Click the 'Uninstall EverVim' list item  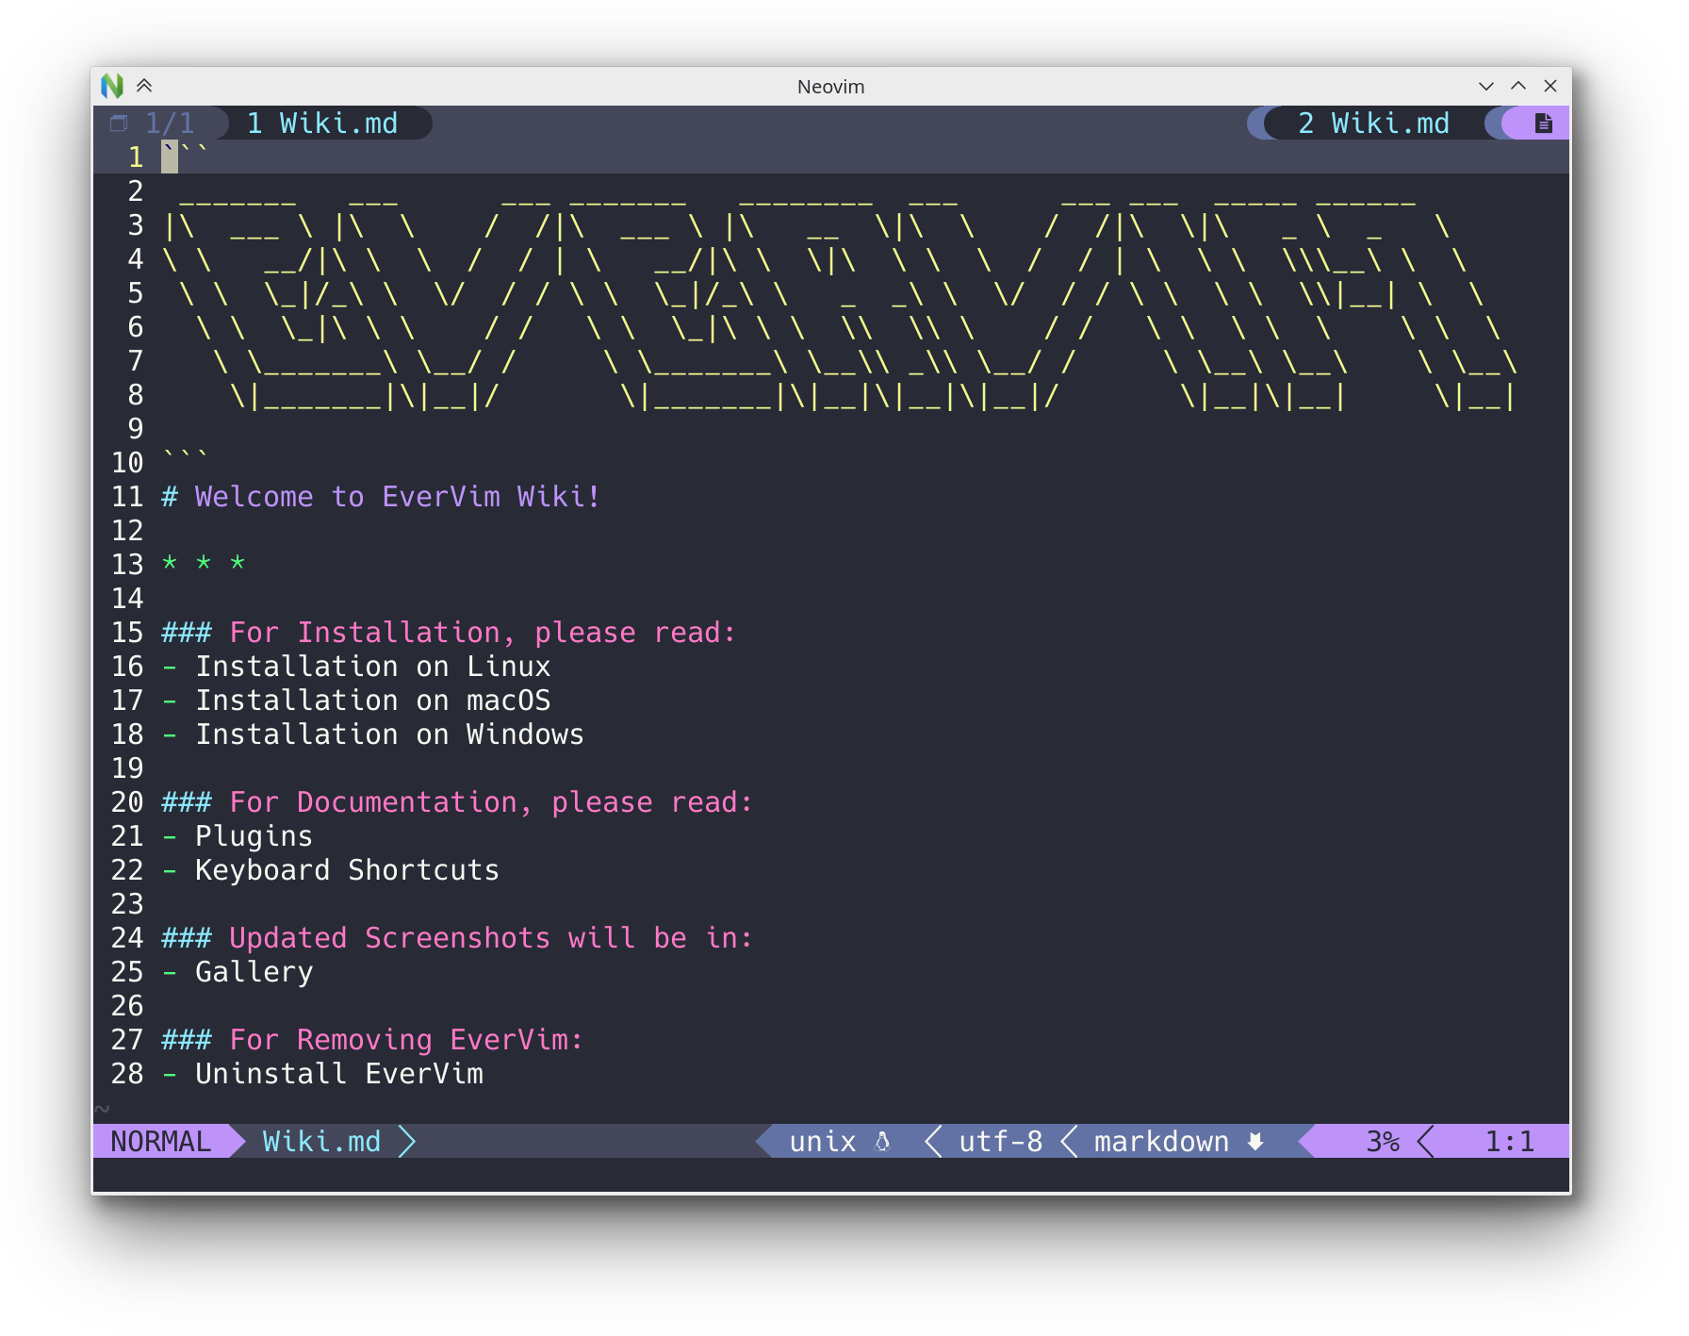click(338, 1074)
